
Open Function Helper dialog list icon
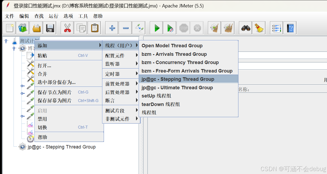coord(276,28)
